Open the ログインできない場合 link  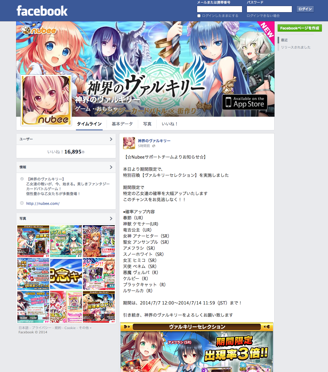tap(263, 16)
